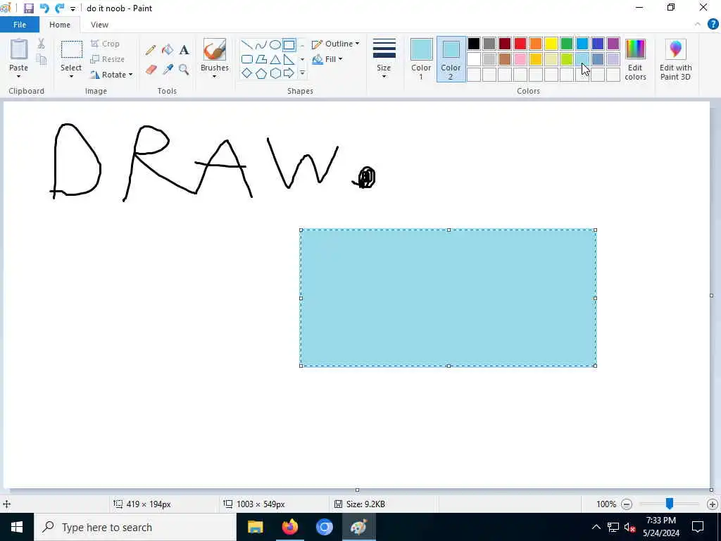
Task: Switch to the Home tab
Action: click(60, 25)
